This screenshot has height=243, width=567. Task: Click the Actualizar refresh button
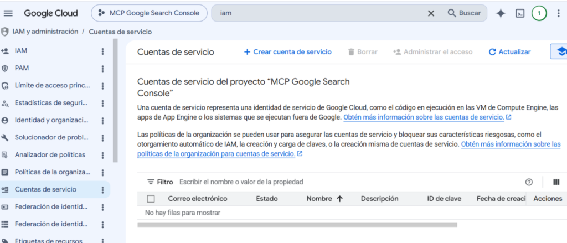click(509, 51)
